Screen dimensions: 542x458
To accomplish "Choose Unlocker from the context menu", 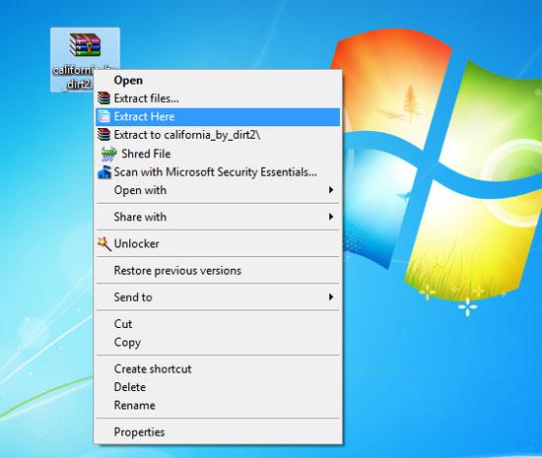I will tap(218, 244).
